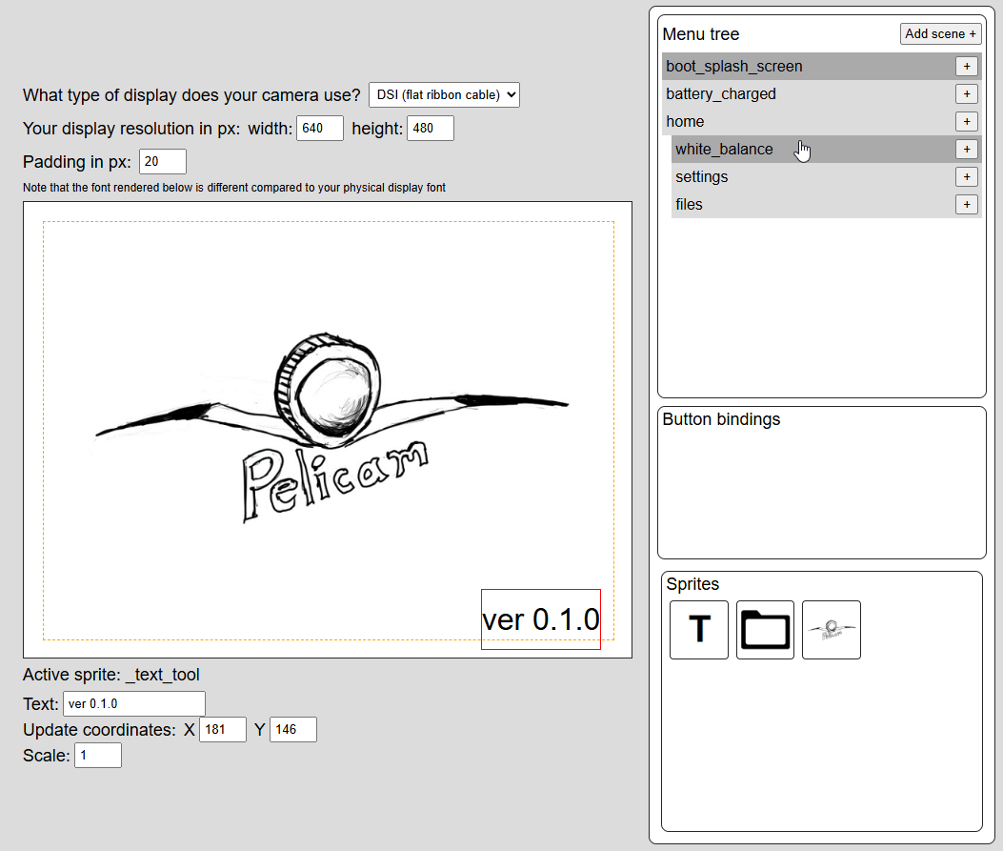Click the display width input field
The width and height of the screenshot is (1003, 851).
[319, 129]
